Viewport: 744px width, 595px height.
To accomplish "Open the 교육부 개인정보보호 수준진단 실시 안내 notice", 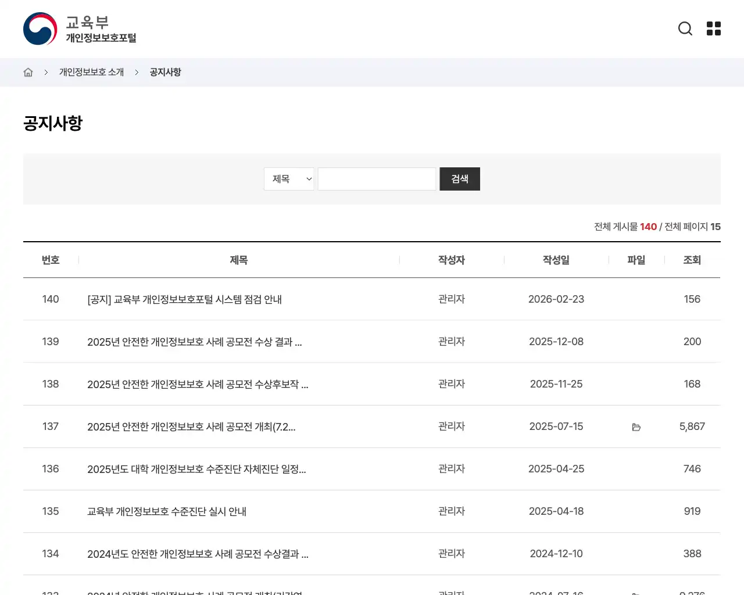I will tap(167, 511).
